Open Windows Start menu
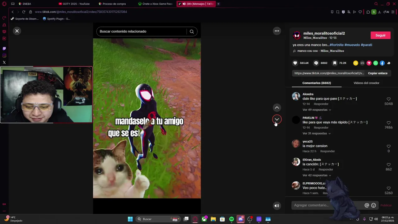This screenshot has width=398, height=224. (130, 219)
